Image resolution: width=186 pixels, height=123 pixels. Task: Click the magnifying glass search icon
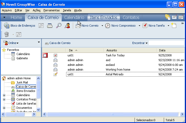click(58, 26)
